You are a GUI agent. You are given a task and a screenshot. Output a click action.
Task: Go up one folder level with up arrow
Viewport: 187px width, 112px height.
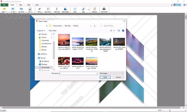click(47, 26)
